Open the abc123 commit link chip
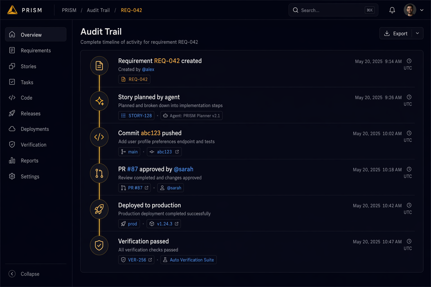The width and height of the screenshot is (431, 287). (x=164, y=152)
